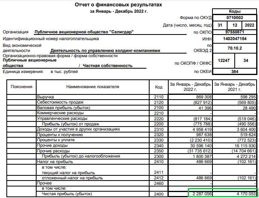
Task: Click management expenses value (817 184)
Action: pos(203,119)
